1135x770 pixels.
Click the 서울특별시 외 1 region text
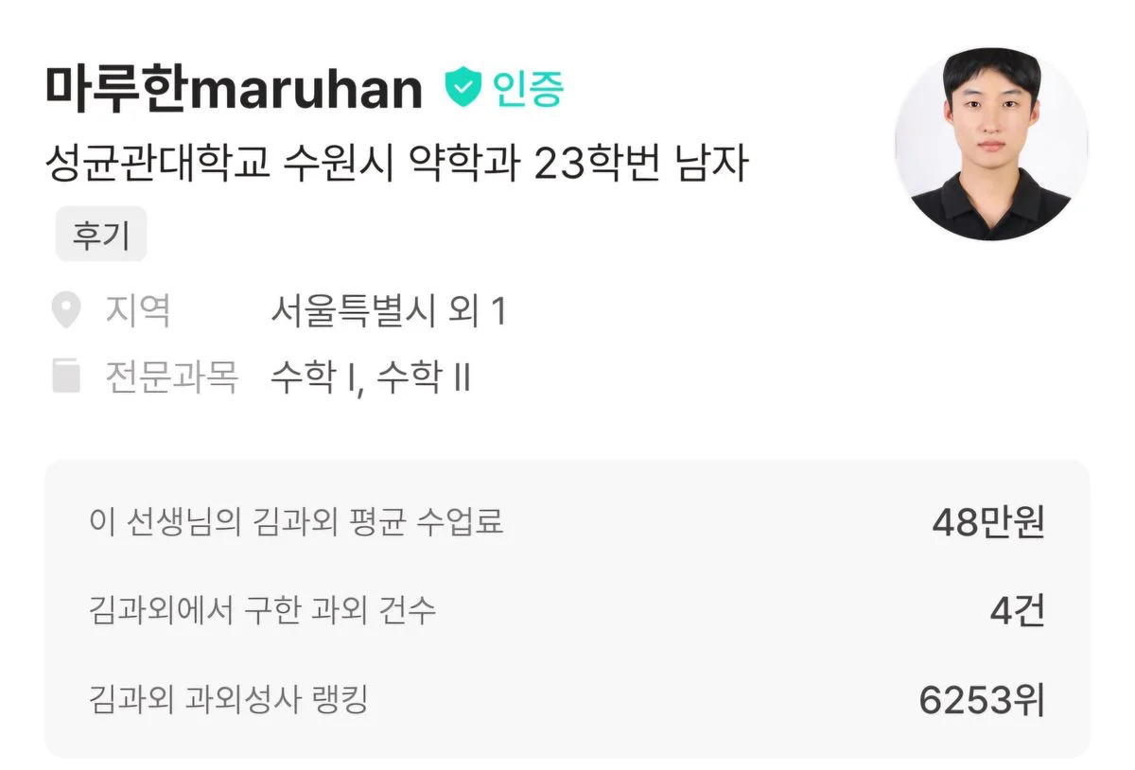tap(389, 310)
